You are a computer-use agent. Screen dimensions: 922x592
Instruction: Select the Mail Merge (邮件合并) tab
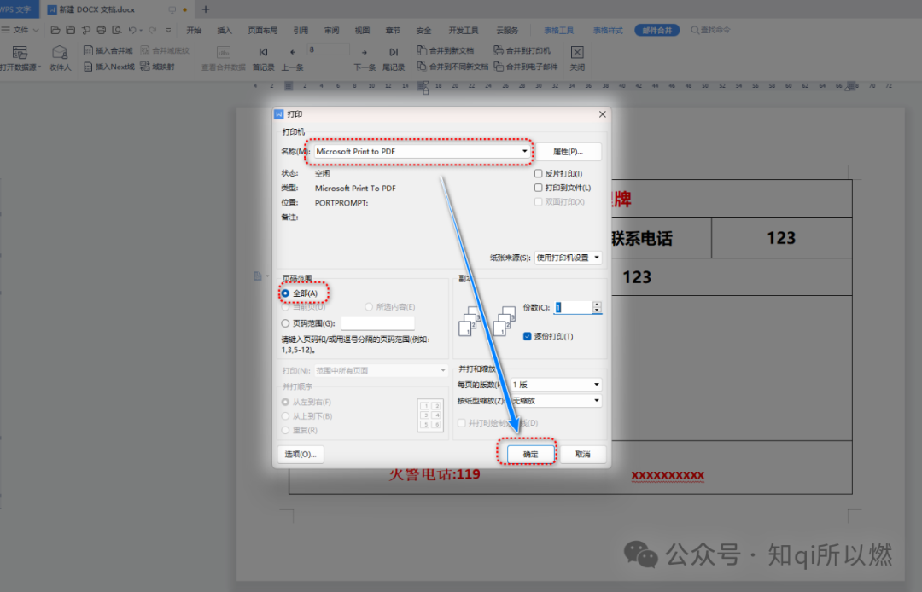(x=656, y=30)
